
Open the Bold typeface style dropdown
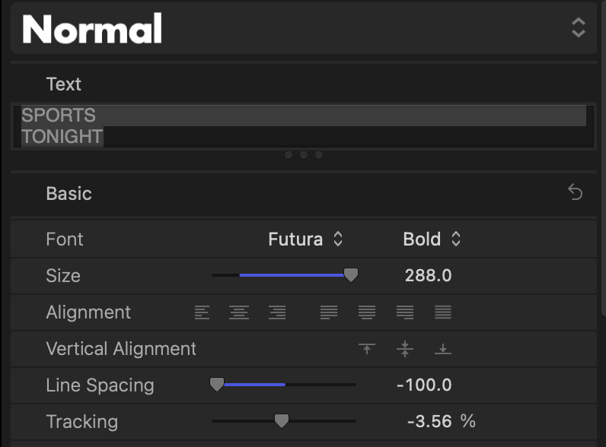point(432,239)
